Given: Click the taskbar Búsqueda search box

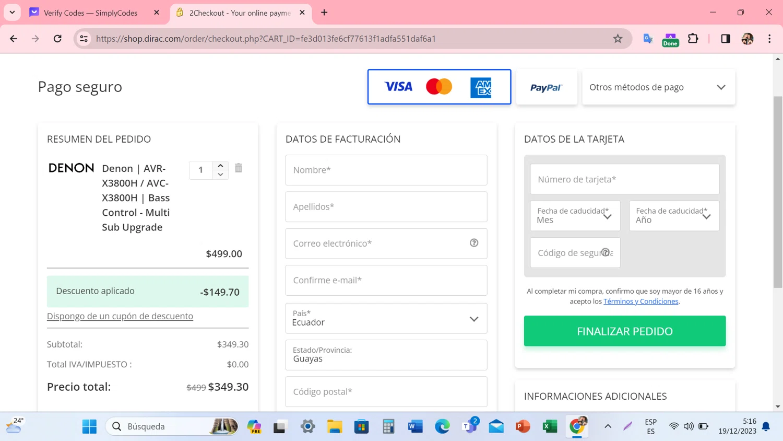Looking at the screenshot, I should [172, 426].
